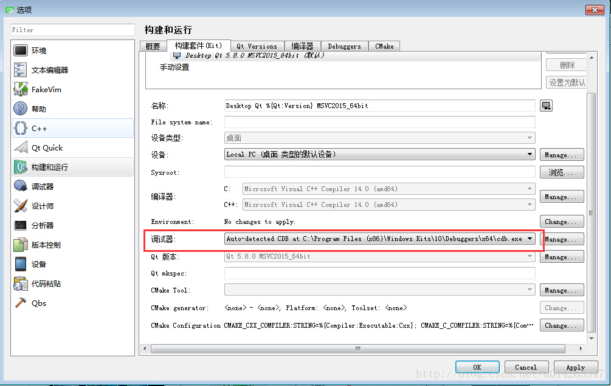Image resolution: width=611 pixels, height=386 pixels.
Task: Open the 设计师 settings category
Action: (72, 206)
